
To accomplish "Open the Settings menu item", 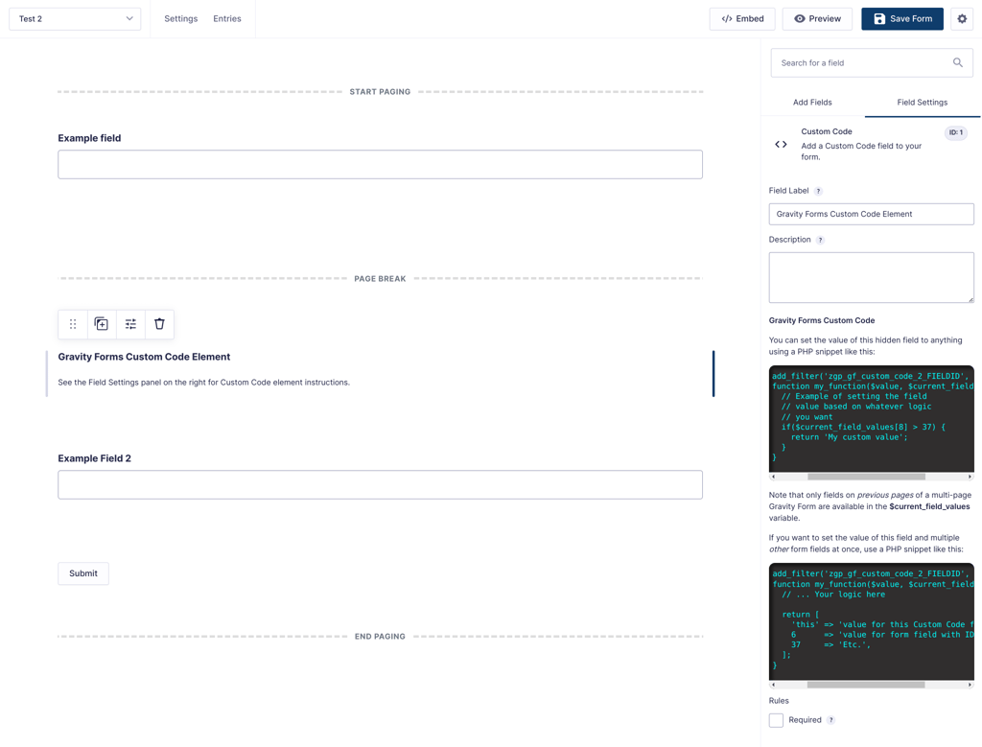I will pyautogui.click(x=181, y=19).
